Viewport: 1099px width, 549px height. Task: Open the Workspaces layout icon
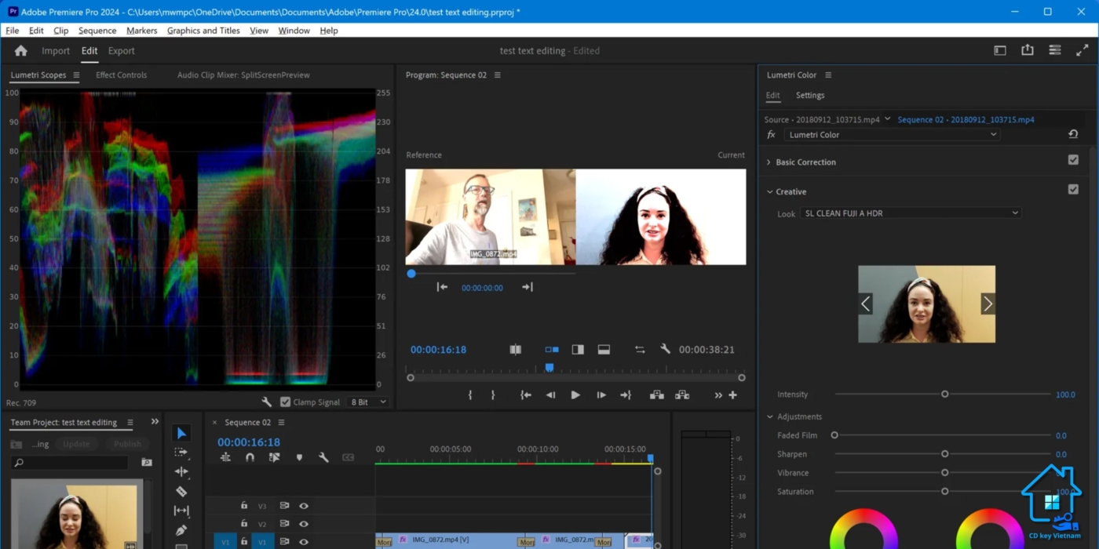point(1000,50)
